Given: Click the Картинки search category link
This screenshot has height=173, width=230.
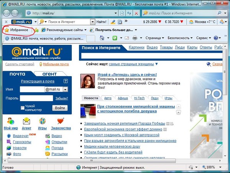Looking at the screenshot, I should pyautogui.click(x=136, y=47).
